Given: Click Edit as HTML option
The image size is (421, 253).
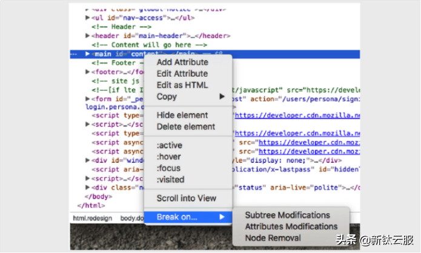Looking at the screenshot, I should (182, 85).
